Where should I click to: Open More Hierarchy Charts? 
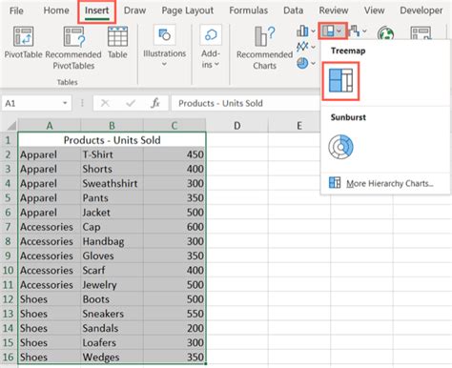(381, 183)
